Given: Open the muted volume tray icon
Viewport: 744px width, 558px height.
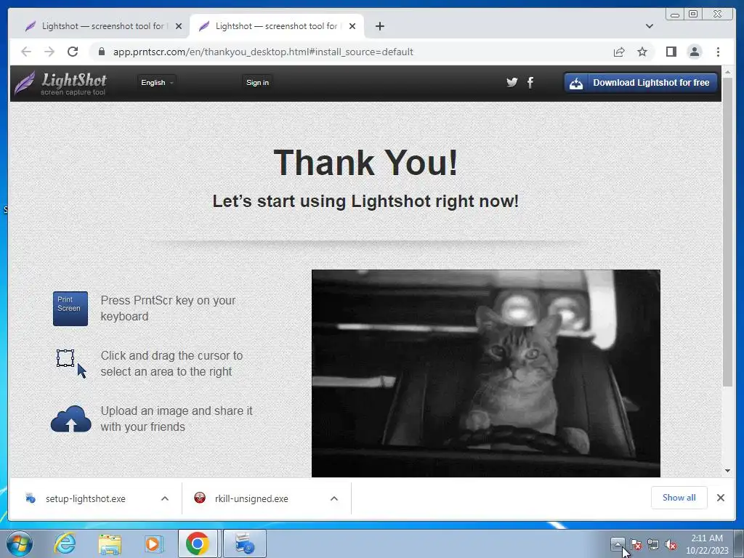Looking at the screenshot, I should click(x=671, y=545).
